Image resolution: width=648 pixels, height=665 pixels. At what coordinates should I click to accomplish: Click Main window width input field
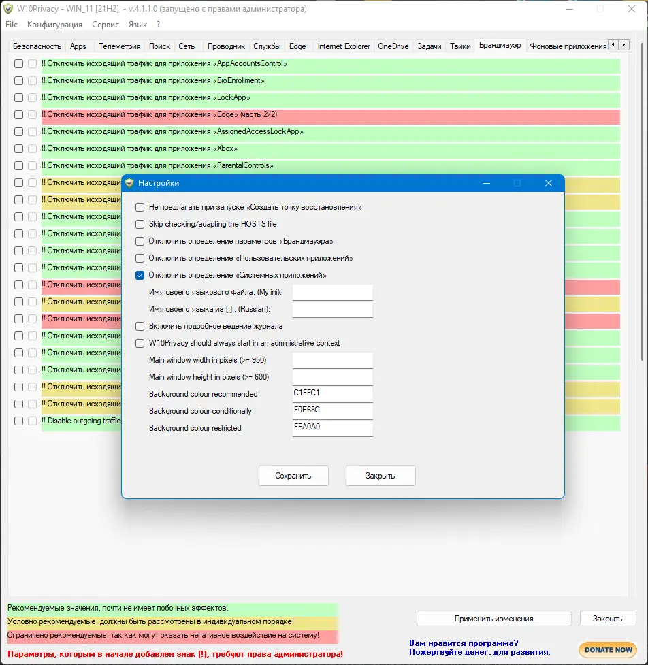click(332, 360)
